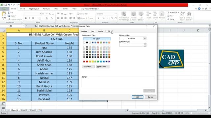The height and width of the screenshot is (118, 211).
Task: Click the Percent Style icon
Action: coord(103,18)
